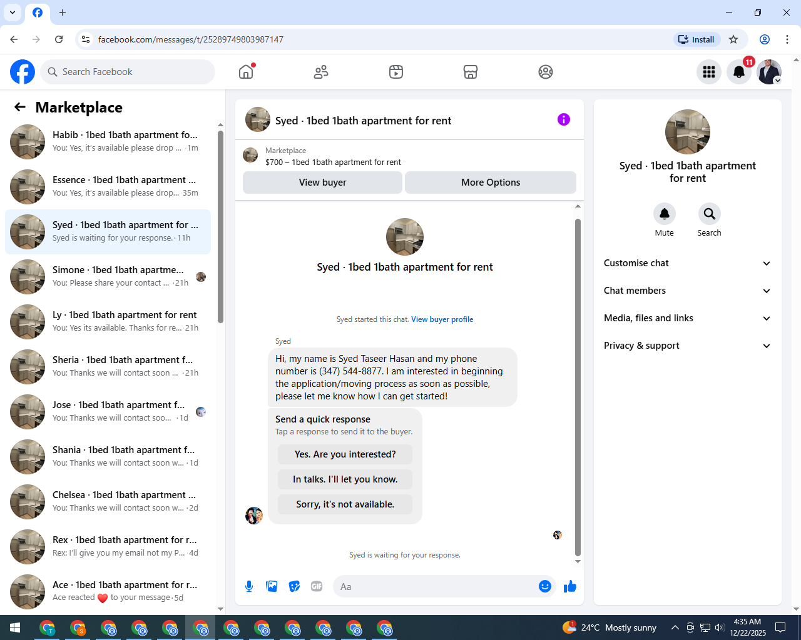The height and width of the screenshot is (640, 801).
Task: Search in conversation magnifier icon
Action: pyautogui.click(x=710, y=214)
